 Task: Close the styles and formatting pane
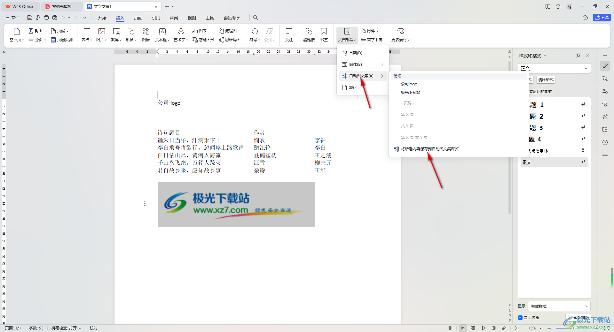pyautogui.click(x=587, y=56)
